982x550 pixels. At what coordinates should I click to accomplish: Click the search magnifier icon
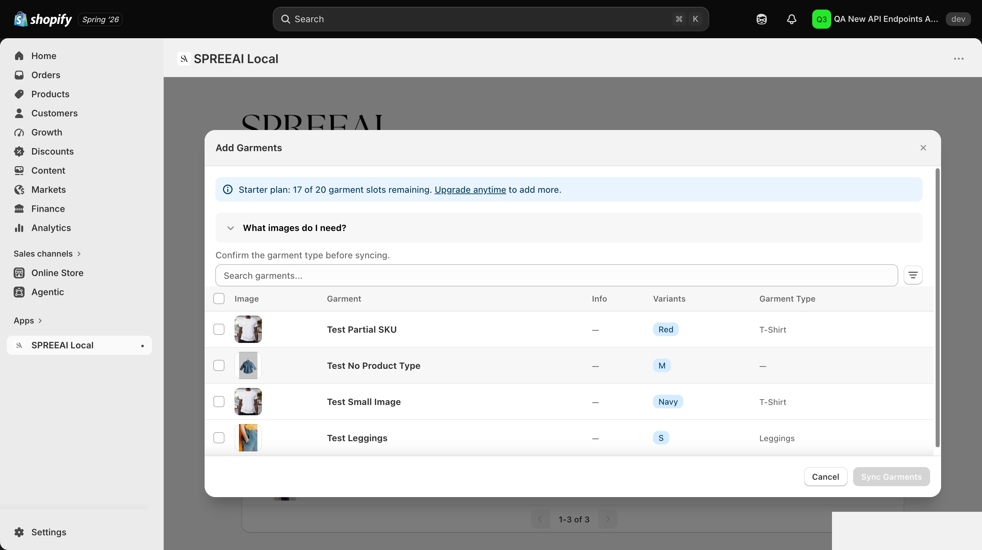(x=285, y=19)
